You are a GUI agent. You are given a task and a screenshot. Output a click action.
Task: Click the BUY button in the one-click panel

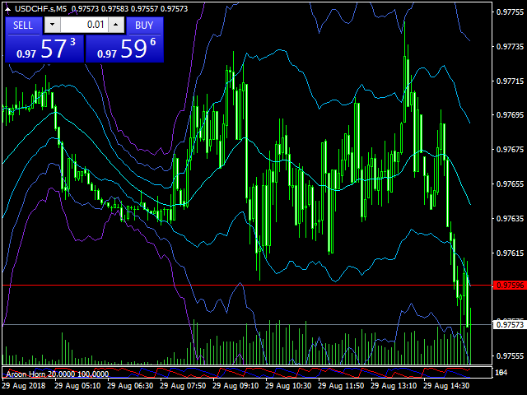[145, 26]
